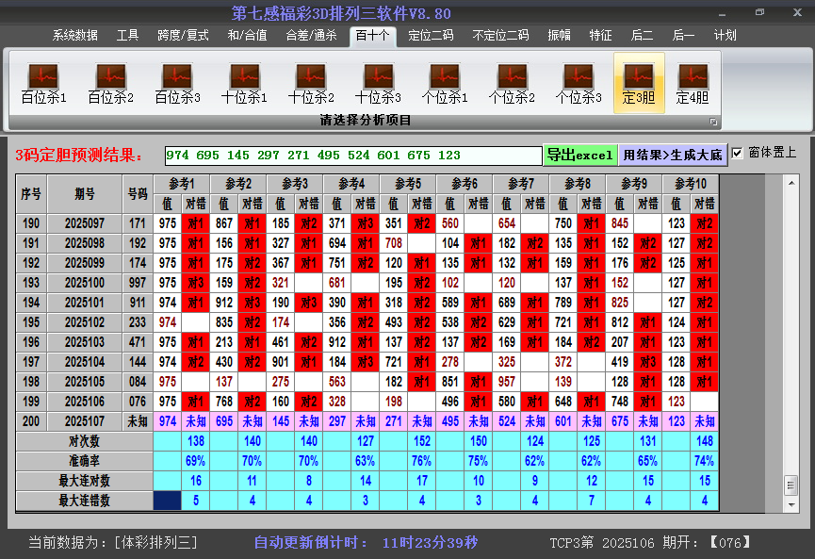Screen dimensions: 815x559
Task: Switch to the 定位二码 tab
Action: coord(431,36)
